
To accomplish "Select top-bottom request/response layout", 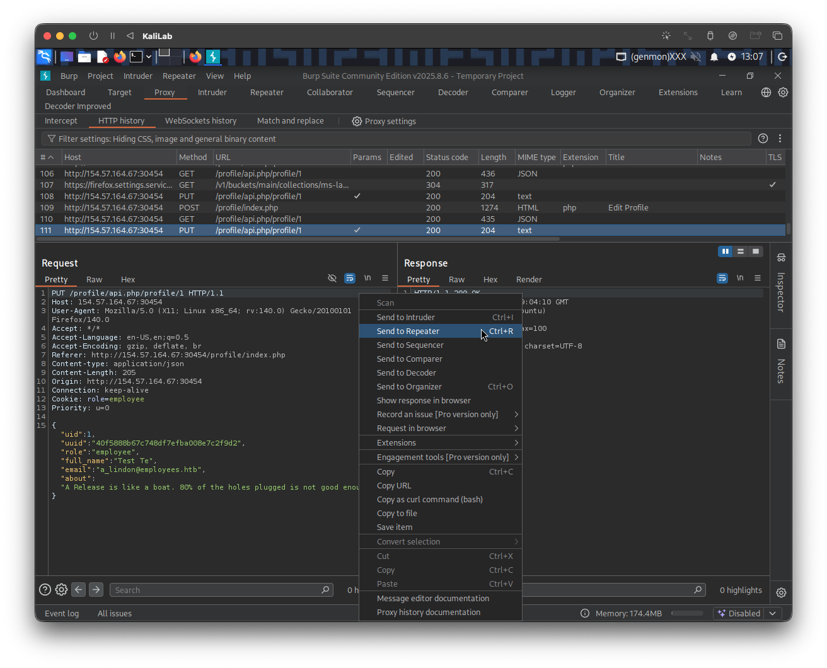I will [x=741, y=251].
